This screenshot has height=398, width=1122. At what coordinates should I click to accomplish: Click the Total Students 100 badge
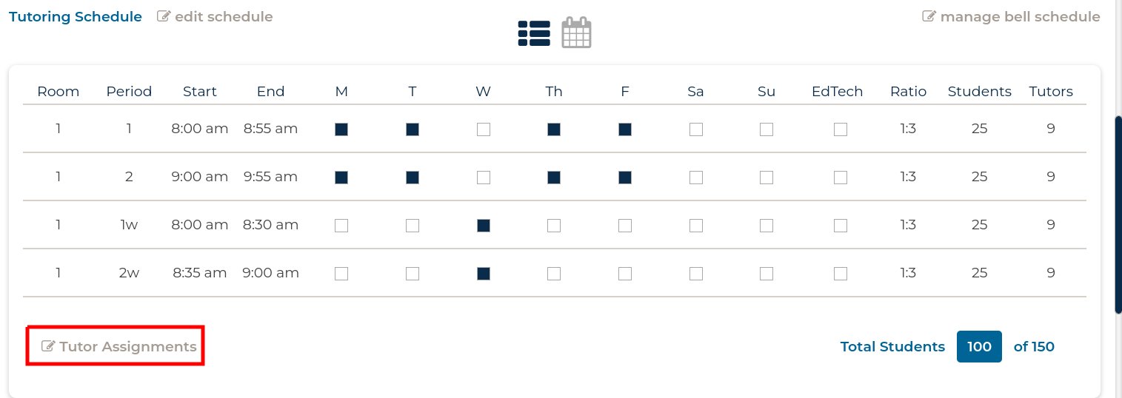[x=979, y=346]
